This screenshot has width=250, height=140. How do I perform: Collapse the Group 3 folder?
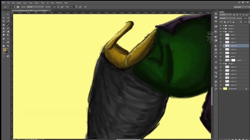[x=223, y=64]
